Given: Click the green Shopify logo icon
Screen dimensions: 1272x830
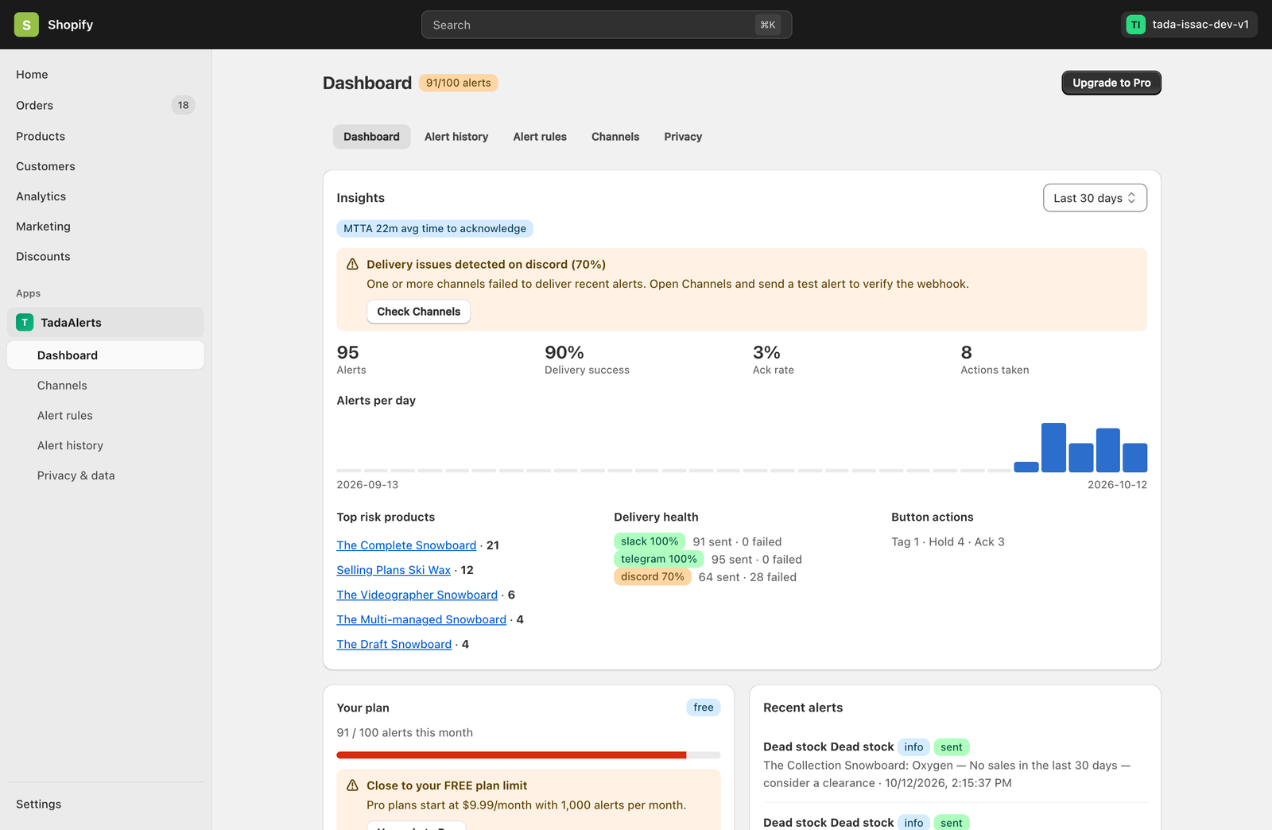Looking at the screenshot, I should click(26, 25).
